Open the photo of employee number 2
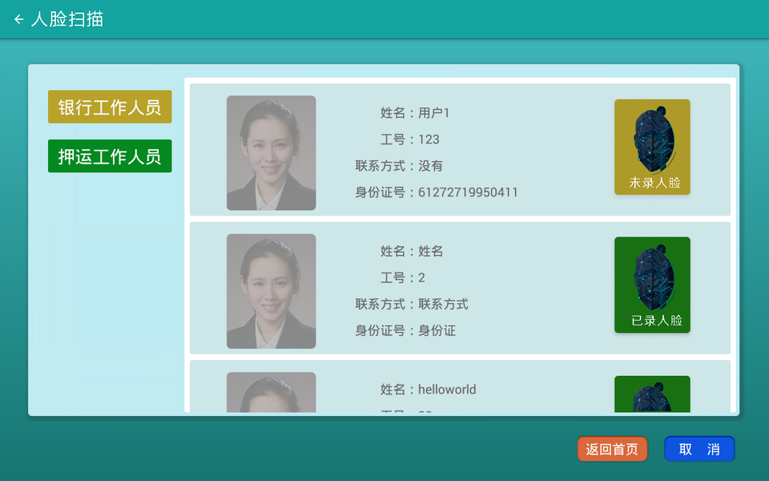The image size is (769, 481). tap(272, 291)
